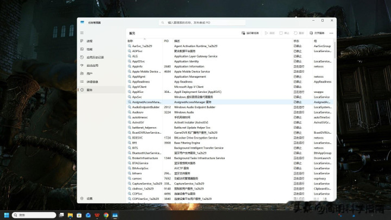
Task: Sort services by the 名称 (Name) column header
Action: pyautogui.click(x=130, y=41)
